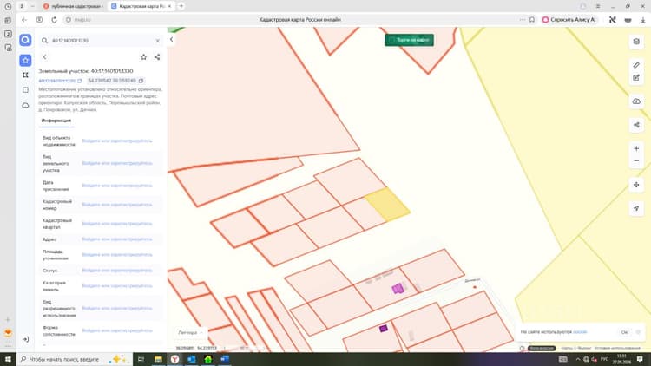Click the login link next to 'Кадастровый номер'
Viewport: 651px width, 366px height.
point(117,205)
